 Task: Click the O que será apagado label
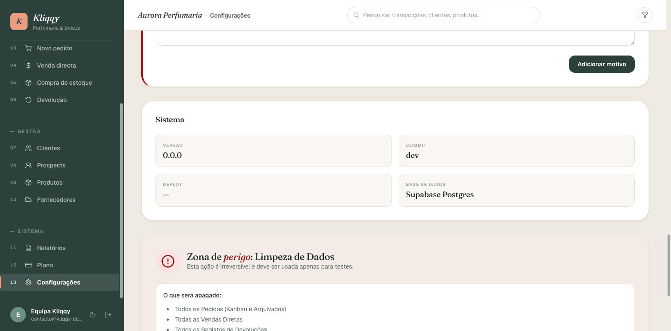pos(192,295)
